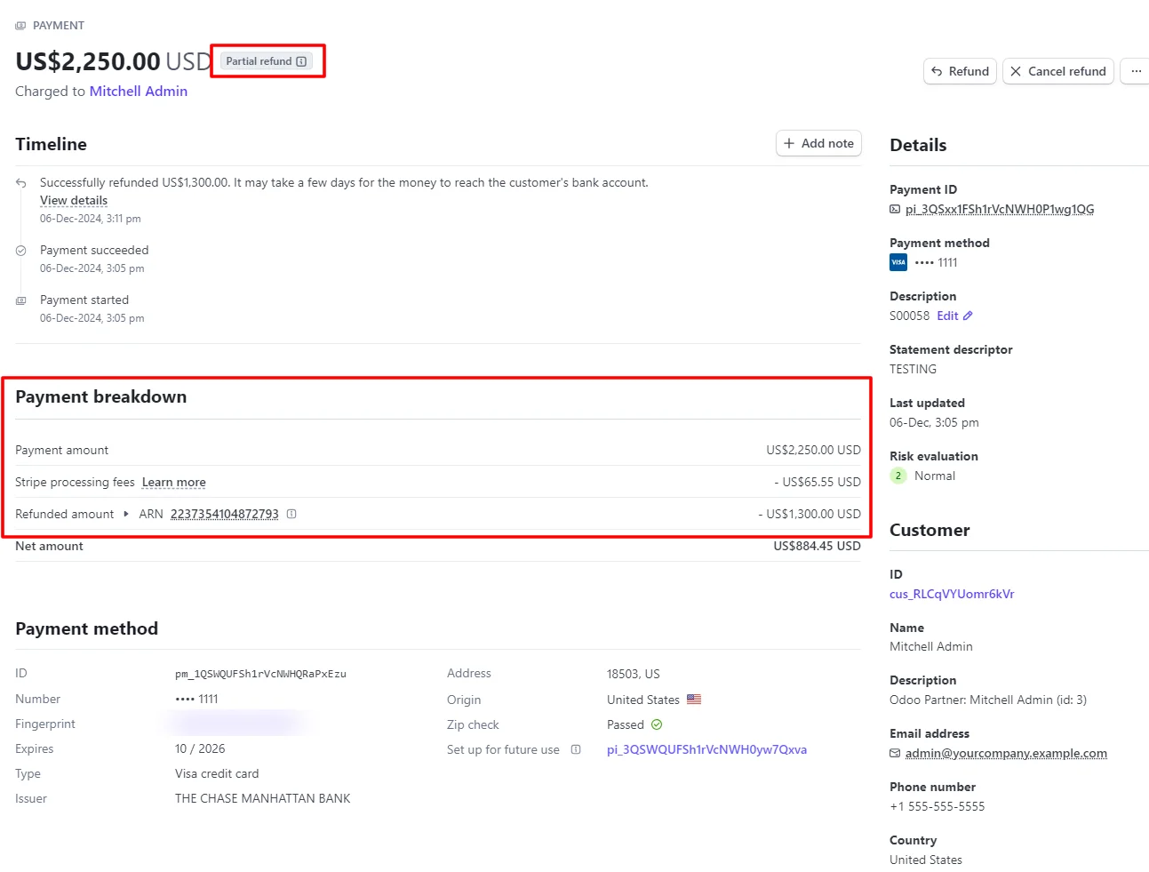Click the ARN number 2237354104872793
The width and height of the screenshot is (1149, 872).
225,514
